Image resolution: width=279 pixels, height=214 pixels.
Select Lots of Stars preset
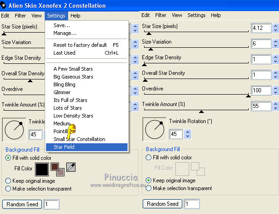[x=87, y=108]
